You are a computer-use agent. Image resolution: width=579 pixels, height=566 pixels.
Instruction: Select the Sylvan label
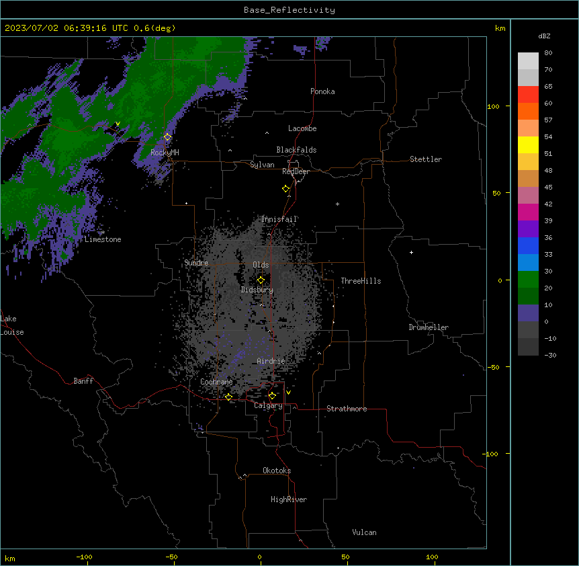pos(262,165)
